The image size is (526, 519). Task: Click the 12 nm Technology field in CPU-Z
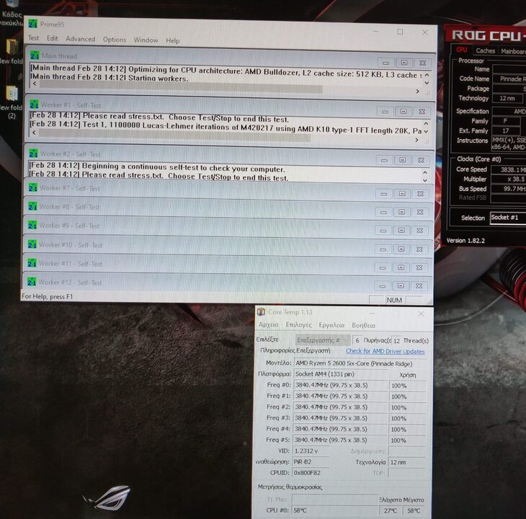pyautogui.click(x=507, y=98)
